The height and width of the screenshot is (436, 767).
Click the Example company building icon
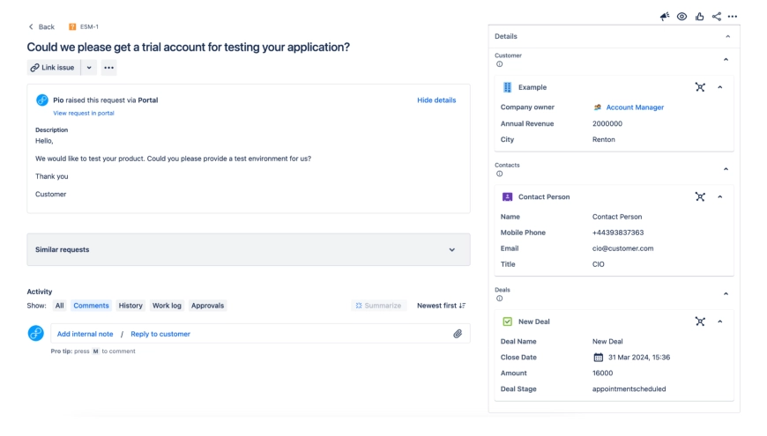click(x=507, y=87)
